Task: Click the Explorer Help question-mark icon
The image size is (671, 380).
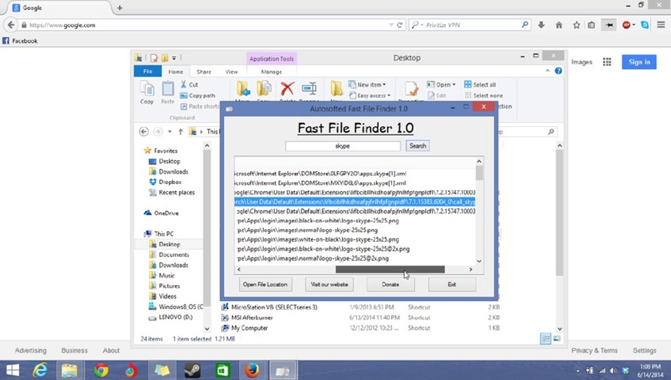Action: [x=558, y=71]
